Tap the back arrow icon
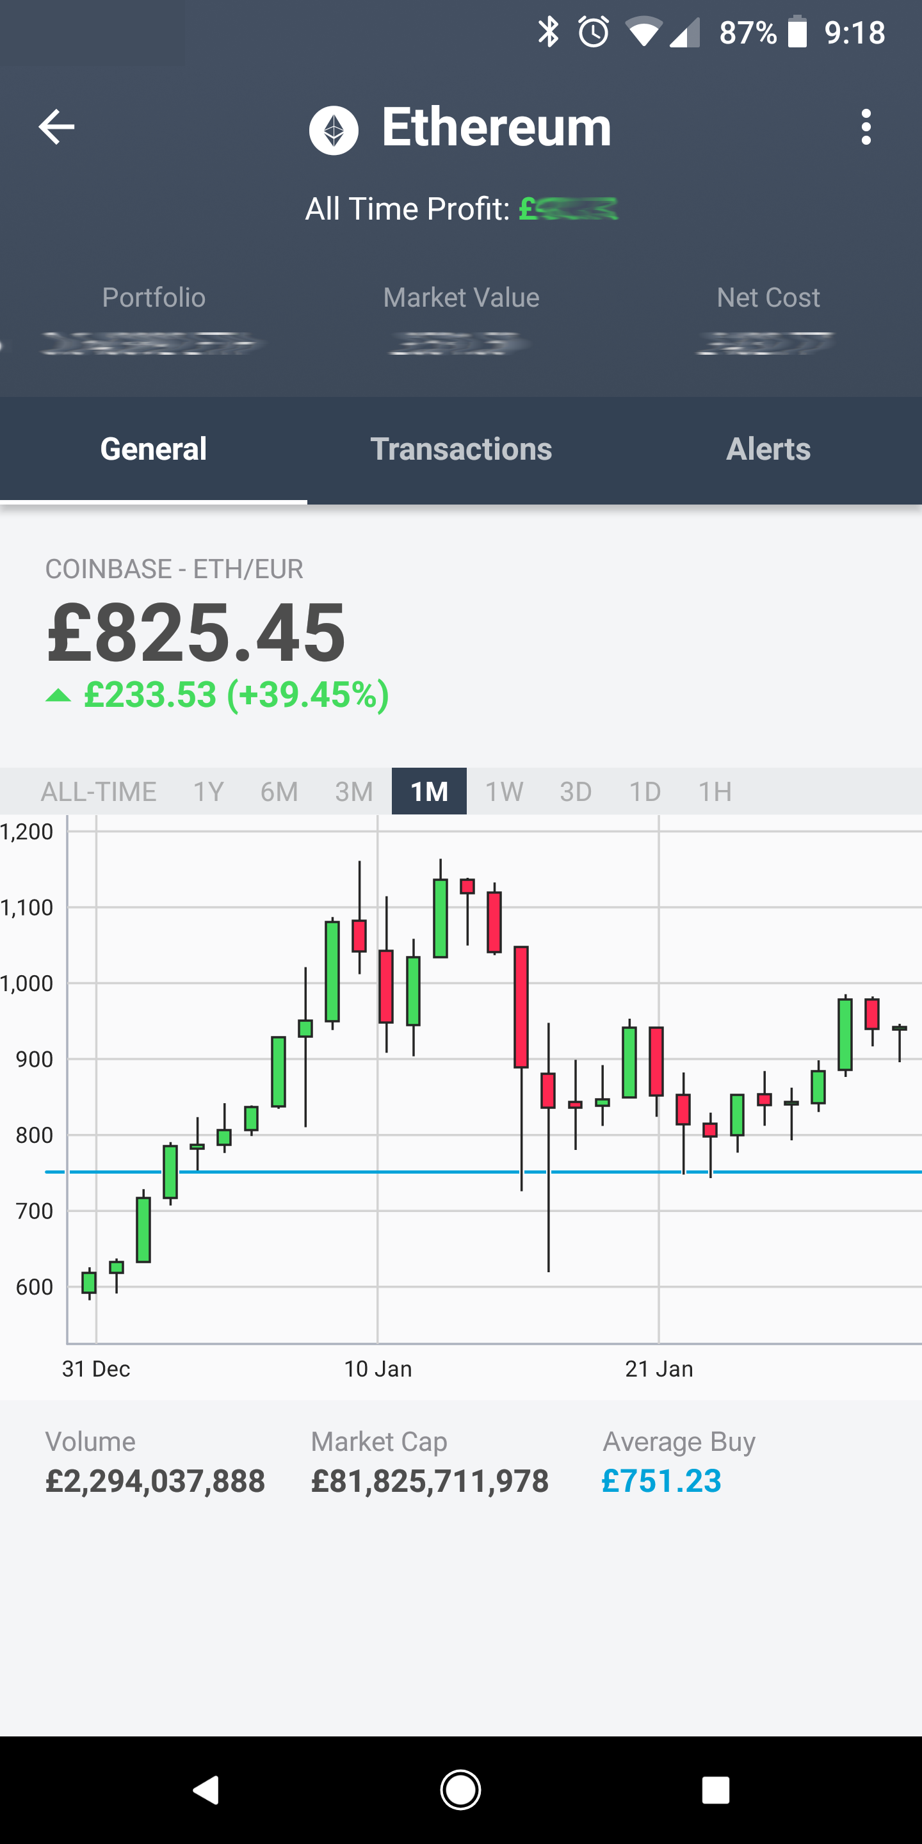Screen dimensions: 922x1844 pos(56,127)
